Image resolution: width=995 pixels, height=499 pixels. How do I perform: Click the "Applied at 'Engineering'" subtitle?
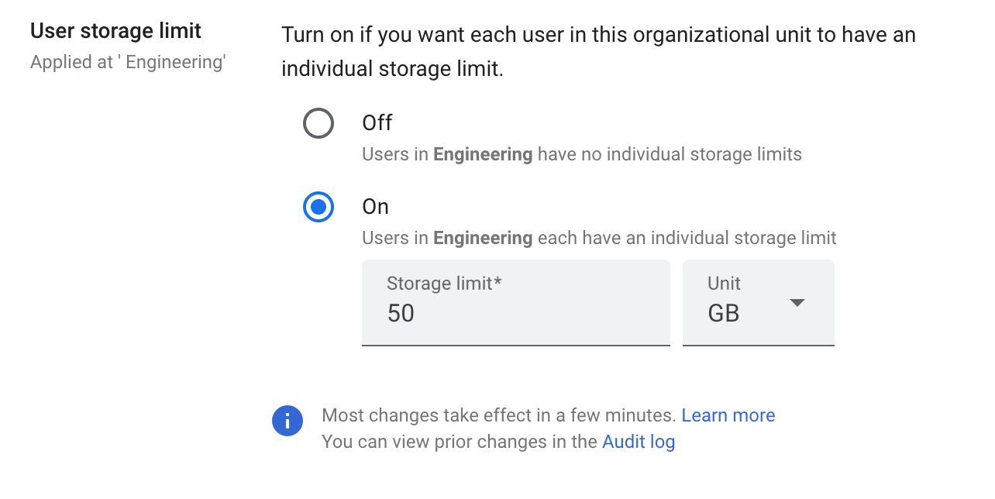coord(128,63)
